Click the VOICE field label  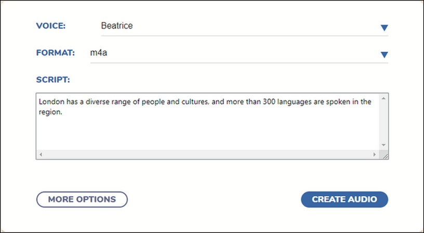pyautogui.click(x=51, y=26)
